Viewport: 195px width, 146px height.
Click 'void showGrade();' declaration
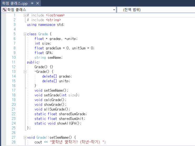click(x=50, y=105)
